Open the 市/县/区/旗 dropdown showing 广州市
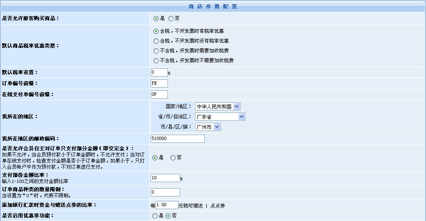This screenshot has height=221, width=426. [x=208, y=127]
